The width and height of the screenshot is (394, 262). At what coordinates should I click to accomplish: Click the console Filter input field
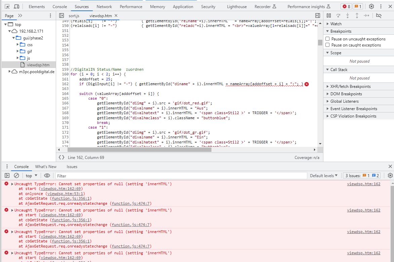(181, 176)
